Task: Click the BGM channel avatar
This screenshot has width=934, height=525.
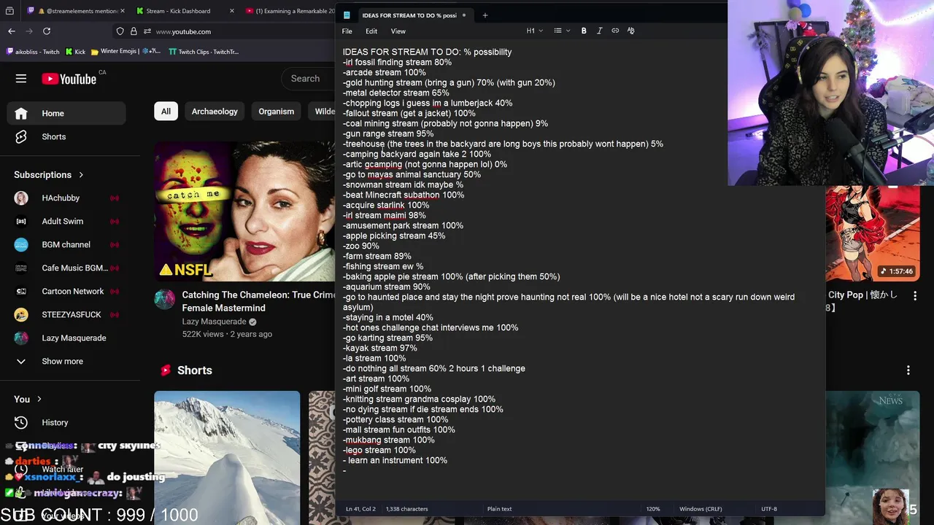Action: (x=21, y=244)
